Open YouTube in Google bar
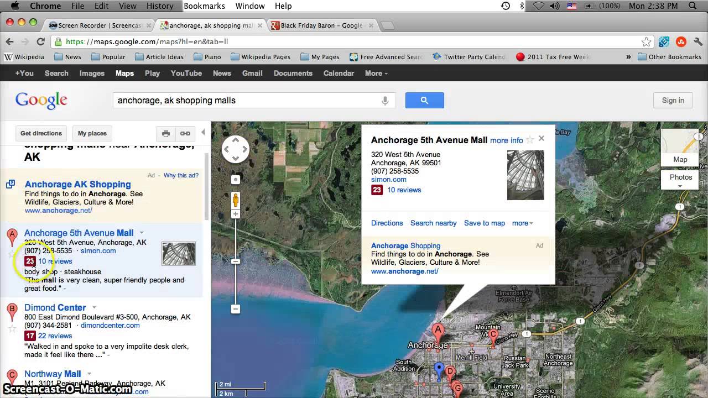The width and height of the screenshot is (708, 398). [x=186, y=73]
